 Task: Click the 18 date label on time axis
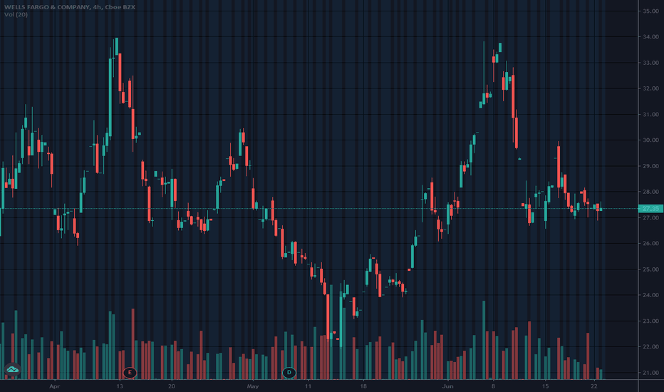coord(363,386)
